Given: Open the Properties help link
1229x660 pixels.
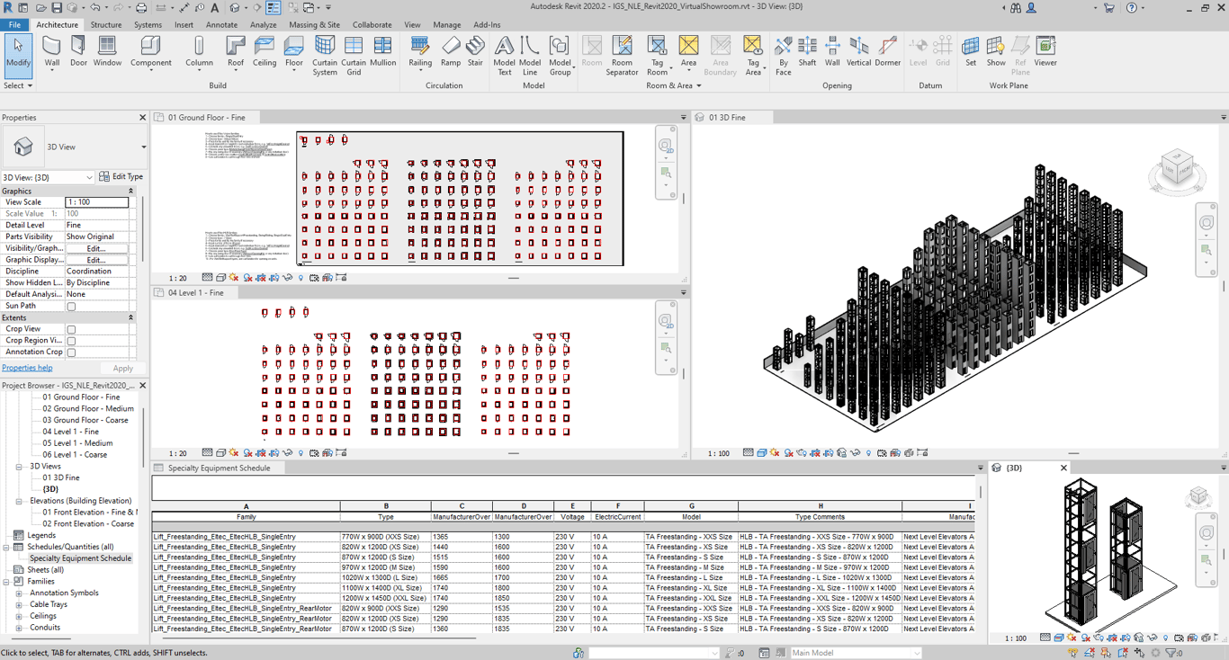Looking at the screenshot, I should tap(27, 368).
